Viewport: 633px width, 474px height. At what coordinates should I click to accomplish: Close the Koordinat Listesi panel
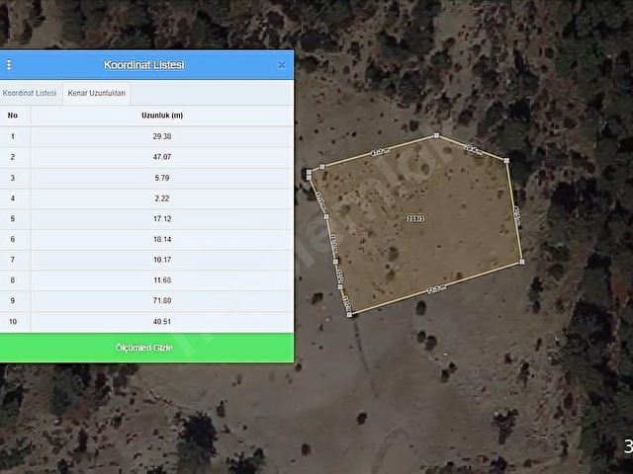[282, 65]
